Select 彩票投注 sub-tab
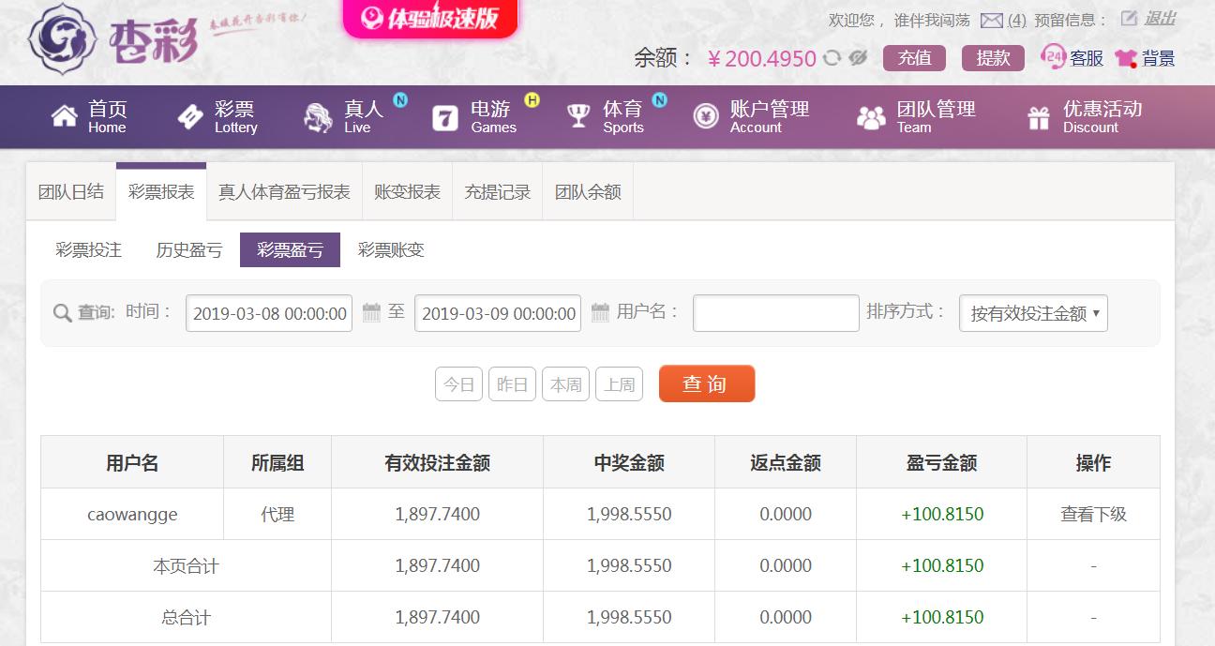The width and height of the screenshot is (1215, 646). coord(89,250)
